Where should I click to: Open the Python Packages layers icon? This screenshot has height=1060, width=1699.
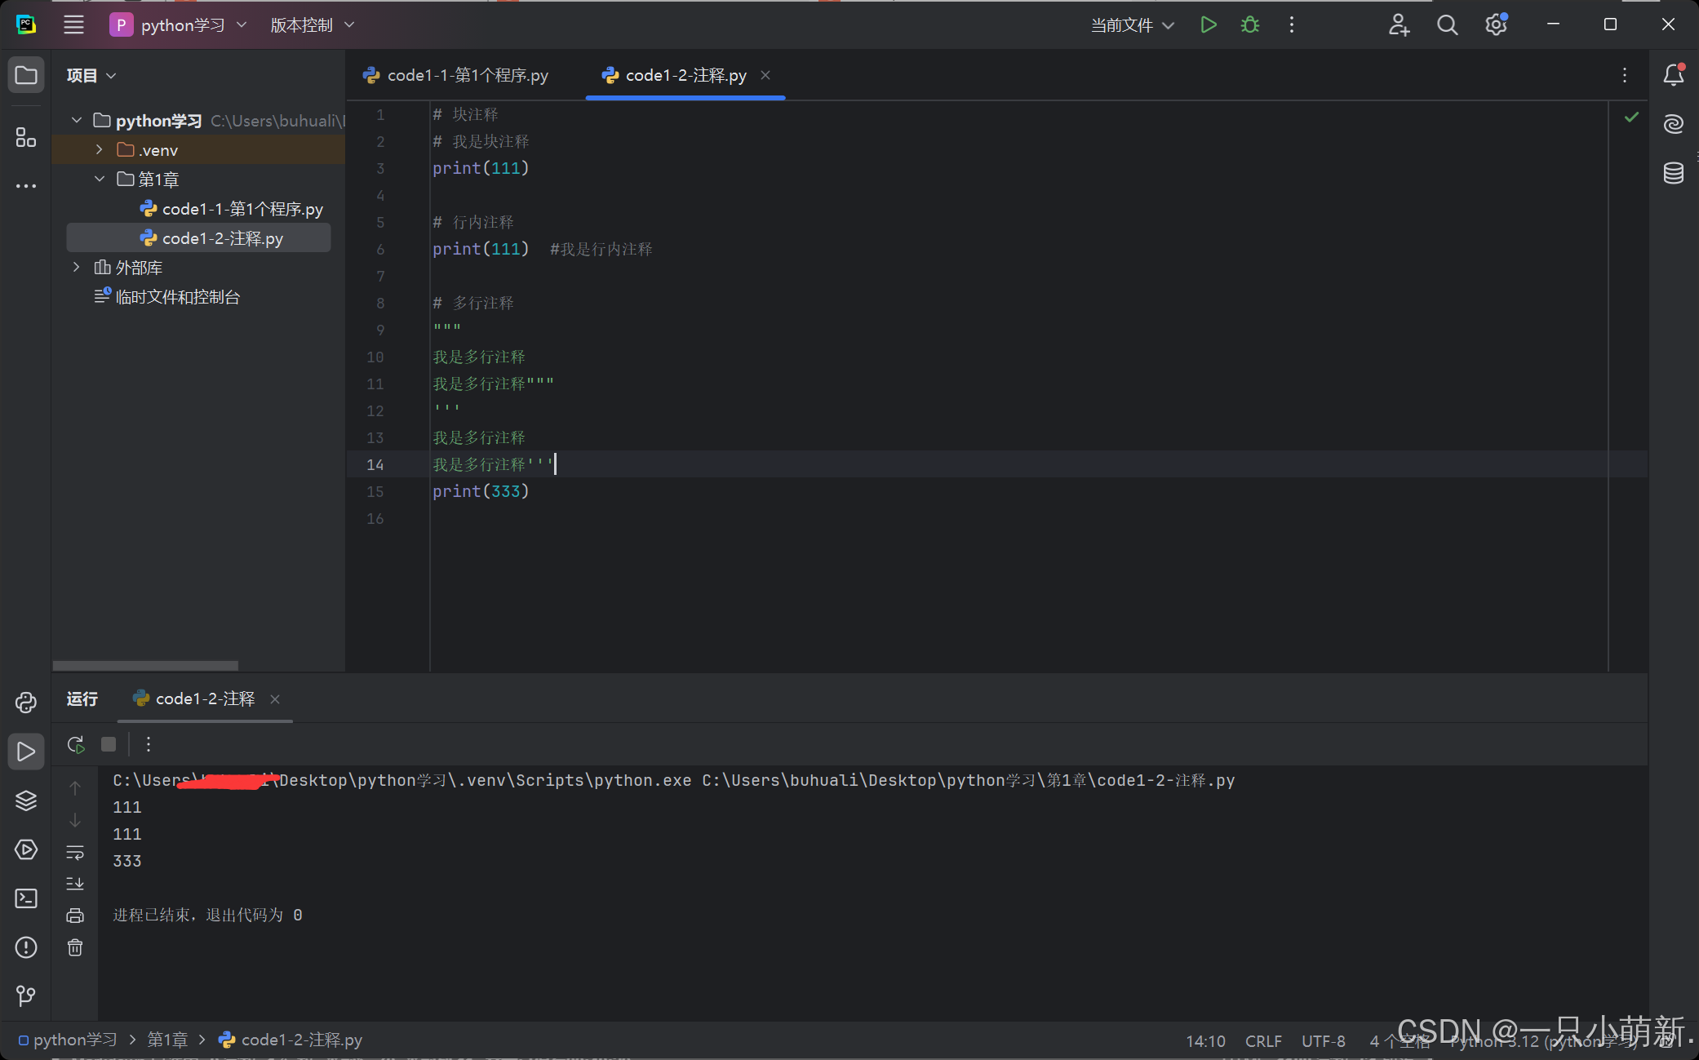tap(26, 801)
